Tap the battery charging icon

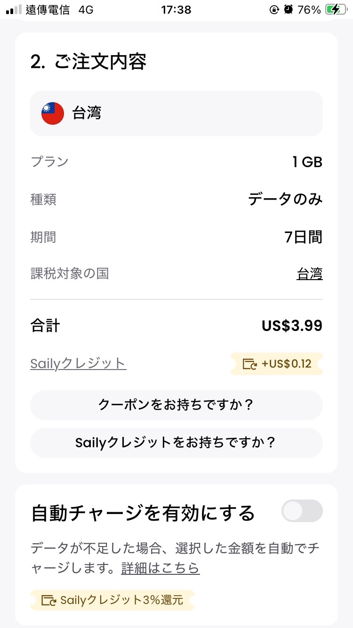(x=336, y=9)
